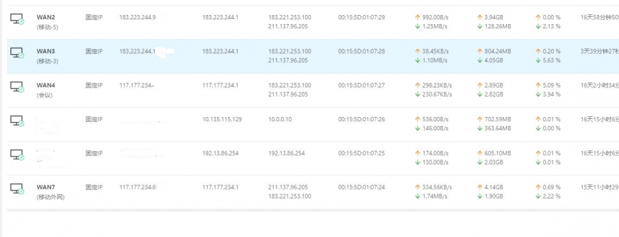Select the WAN3 (移动-3) interface name
The height and width of the screenshot is (237, 619).
point(47,56)
